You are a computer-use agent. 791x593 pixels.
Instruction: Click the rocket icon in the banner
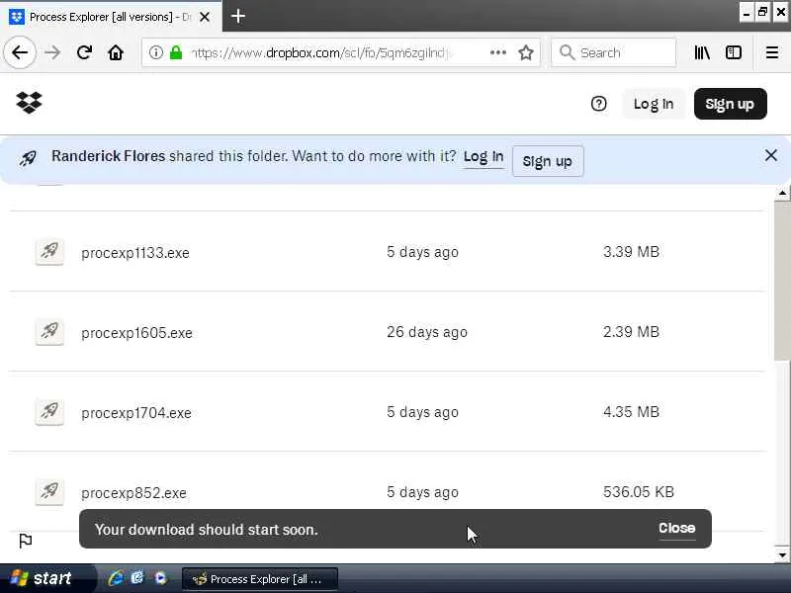pyautogui.click(x=29, y=158)
